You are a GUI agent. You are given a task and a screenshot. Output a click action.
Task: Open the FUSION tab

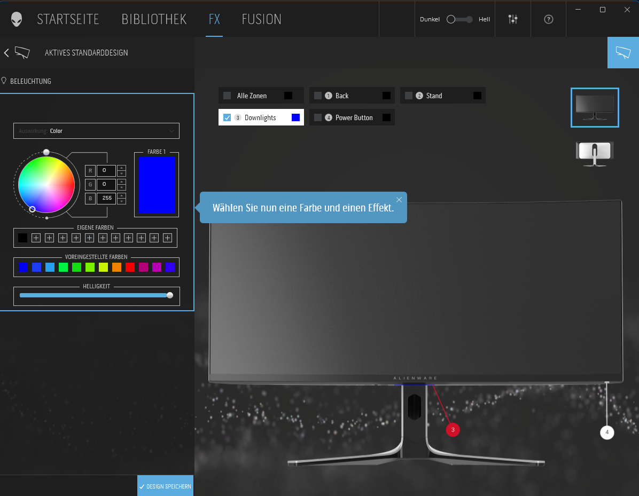[262, 19]
